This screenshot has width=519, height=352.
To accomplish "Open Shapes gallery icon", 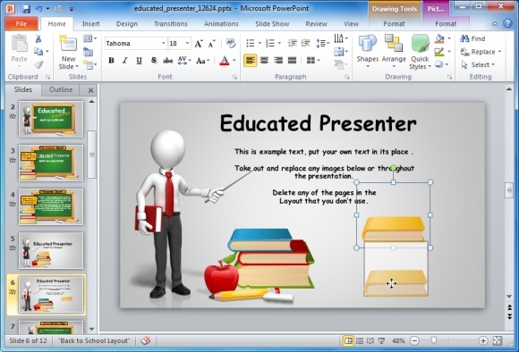I will click(368, 43).
